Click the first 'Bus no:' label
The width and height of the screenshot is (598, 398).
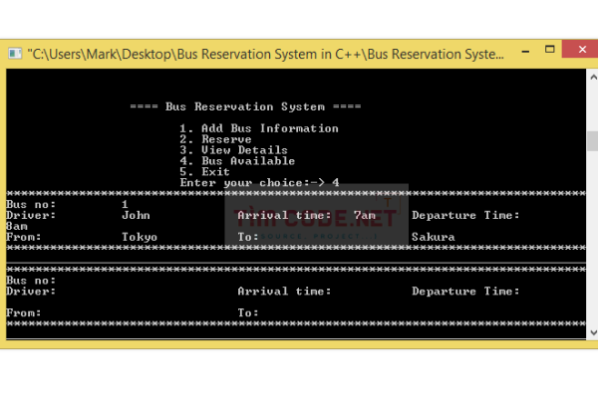click(31, 205)
